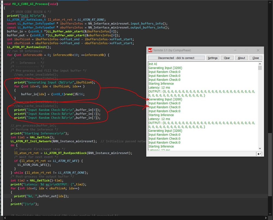Click "Disconnected - click to connect" button

(x=176, y=58)
